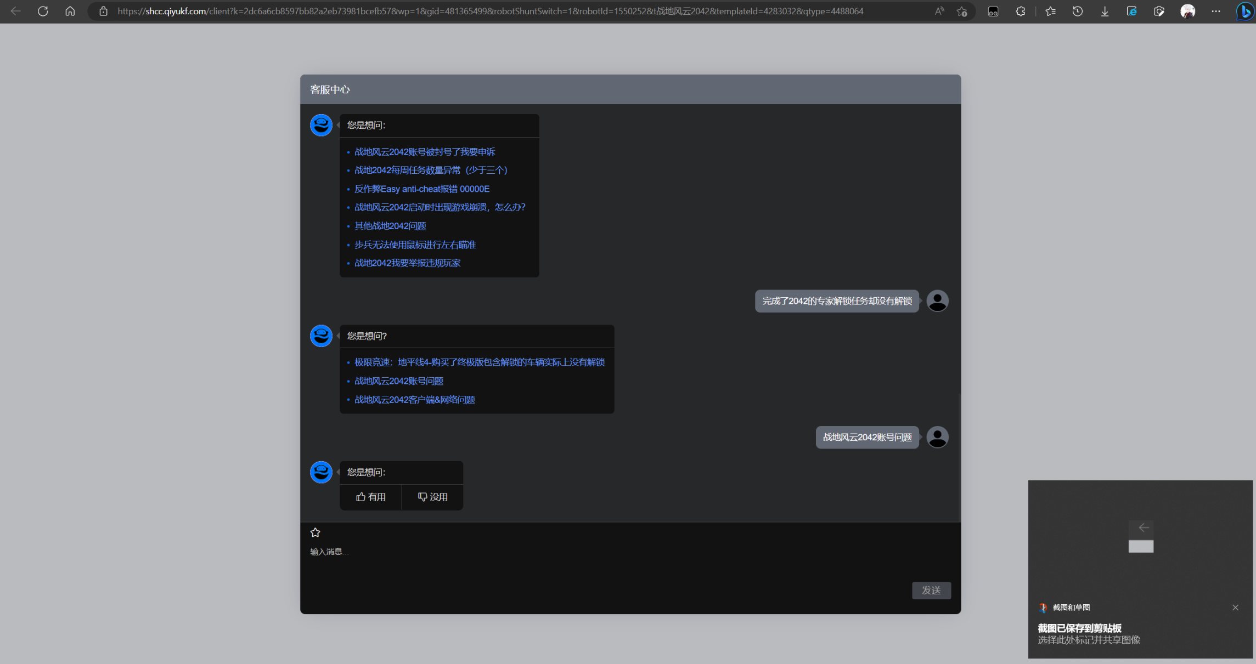
Task: Click the robot avatar beside first message
Action: pos(321,125)
